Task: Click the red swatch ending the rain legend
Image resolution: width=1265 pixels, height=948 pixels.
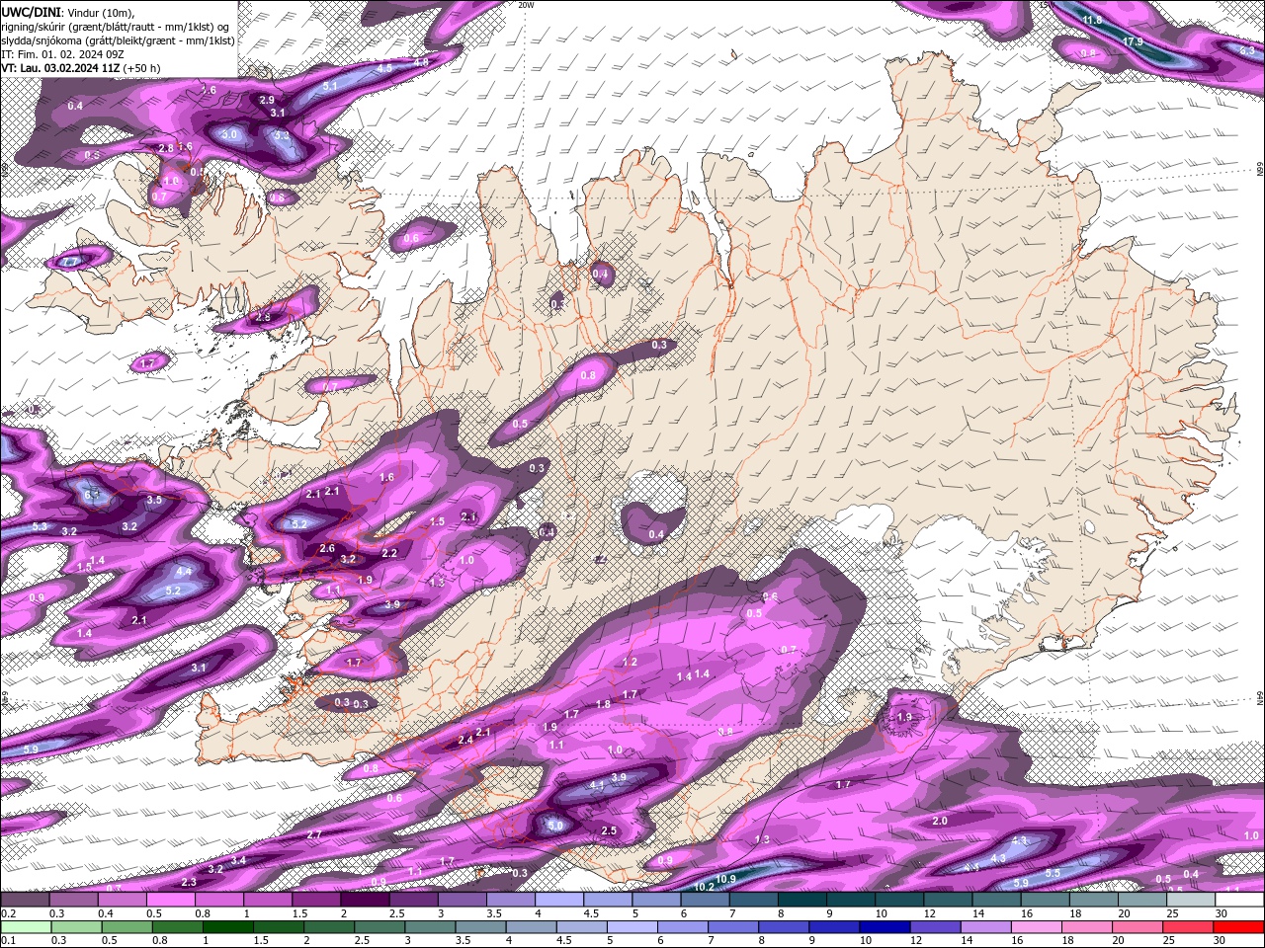Action: pyautogui.click(x=1239, y=927)
